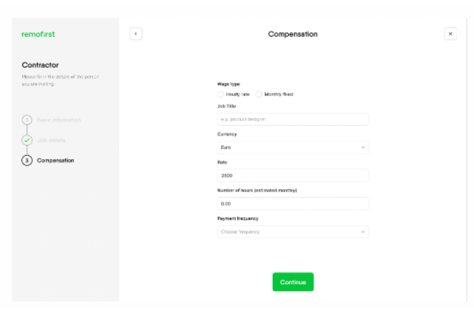The image size is (474, 316).
Task: Click the X icon at top right
Action: coord(451,33)
